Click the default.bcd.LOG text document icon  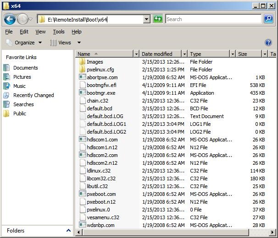pyautogui.click(x=83, y=116)
